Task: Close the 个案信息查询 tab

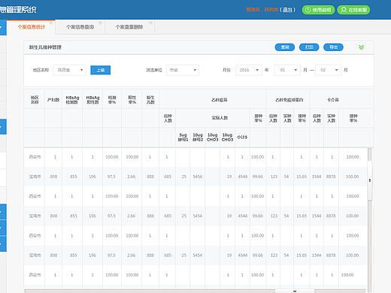Action: 100,23
